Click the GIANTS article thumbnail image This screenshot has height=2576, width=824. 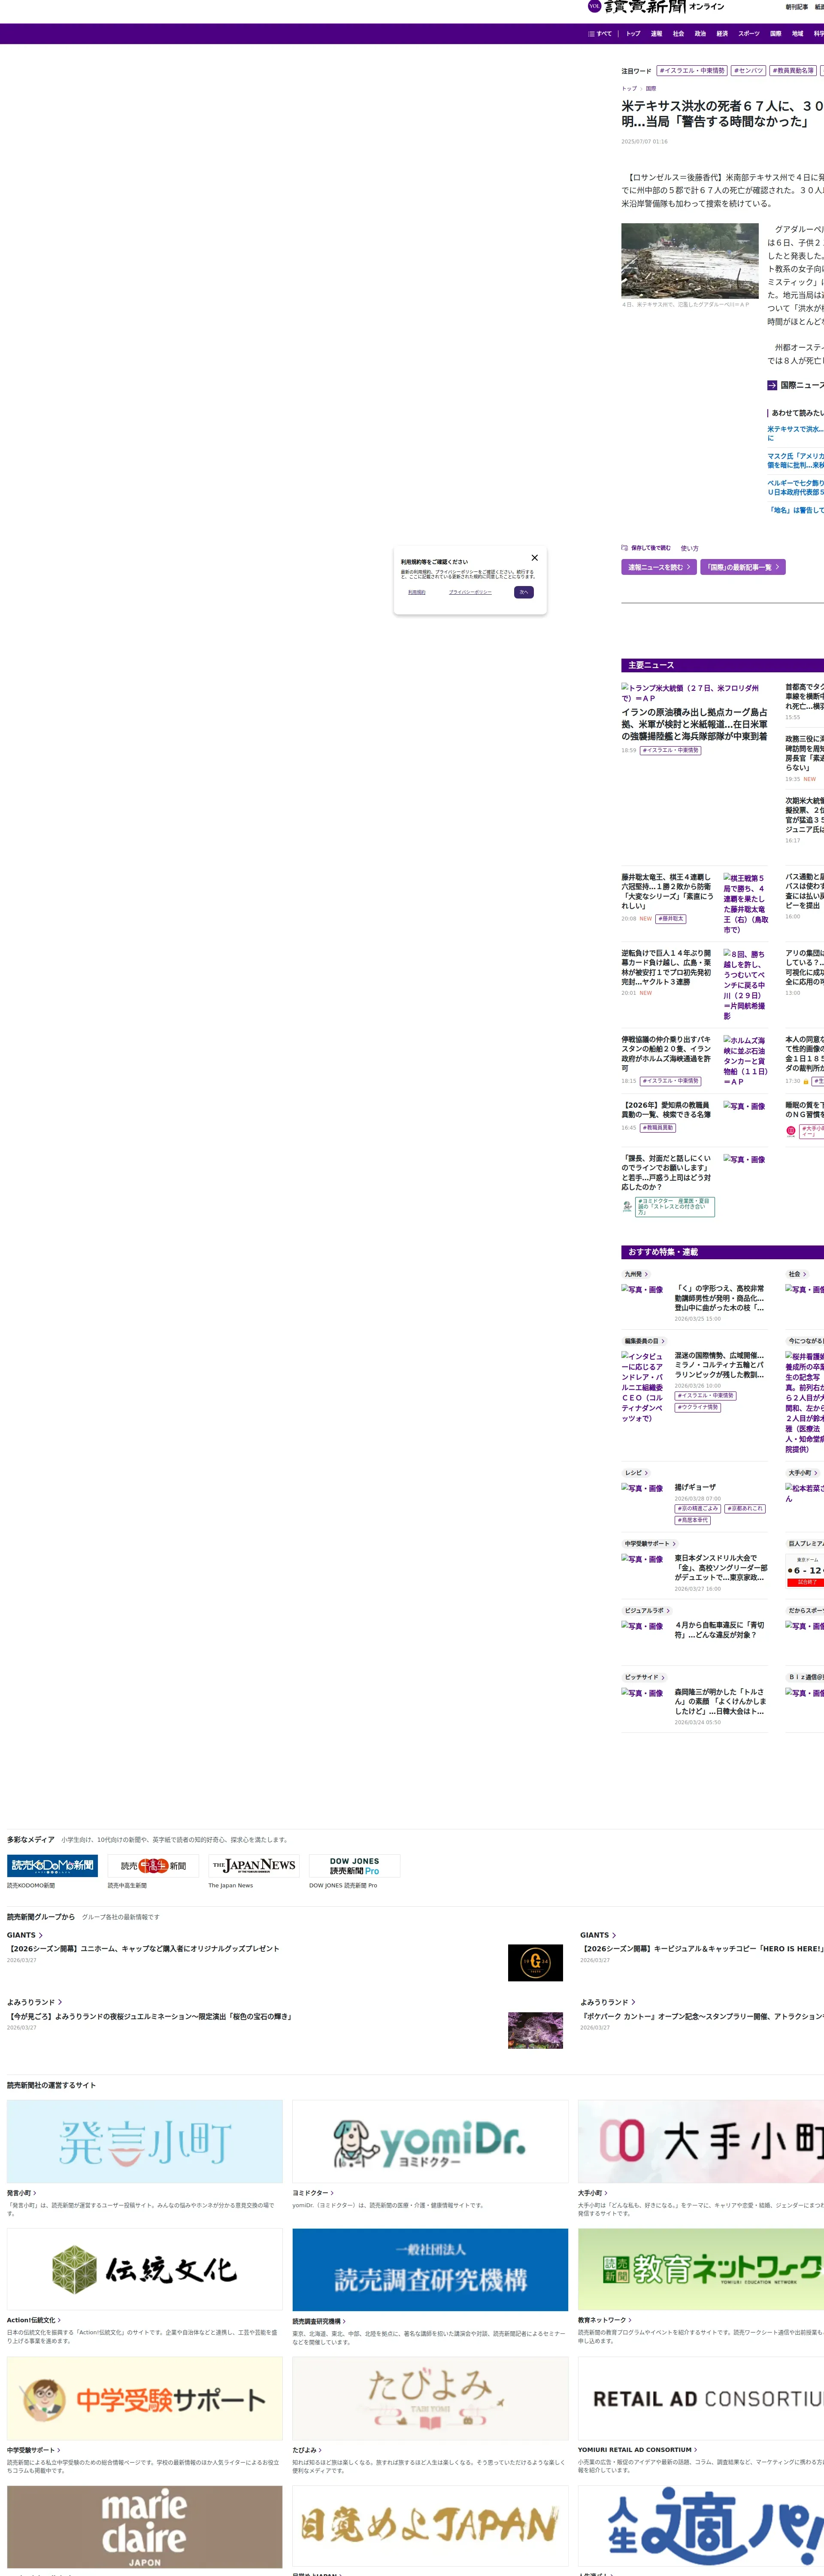coord(535,1963)
